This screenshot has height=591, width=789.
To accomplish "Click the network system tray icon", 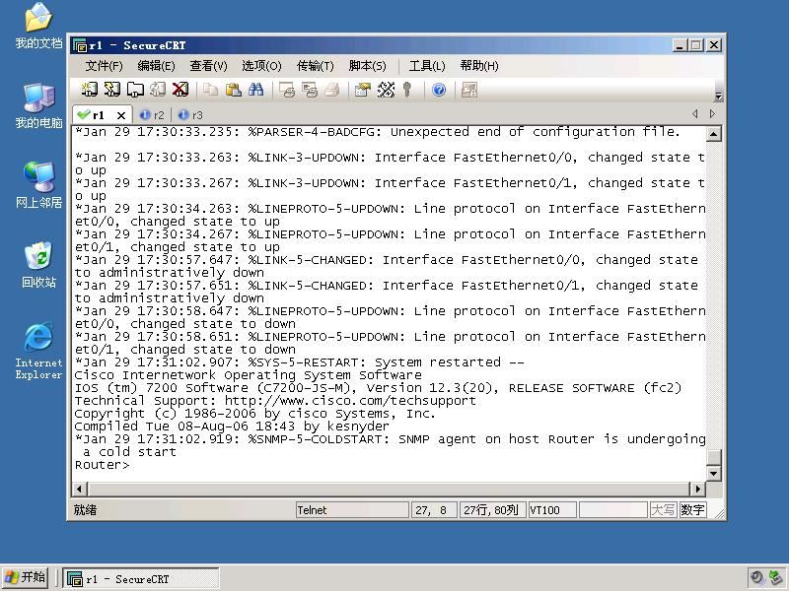I will point(775,577).
